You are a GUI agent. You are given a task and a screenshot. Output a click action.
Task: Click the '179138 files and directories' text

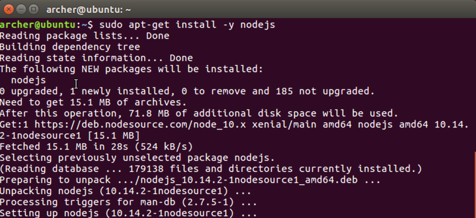coord(211,169)
